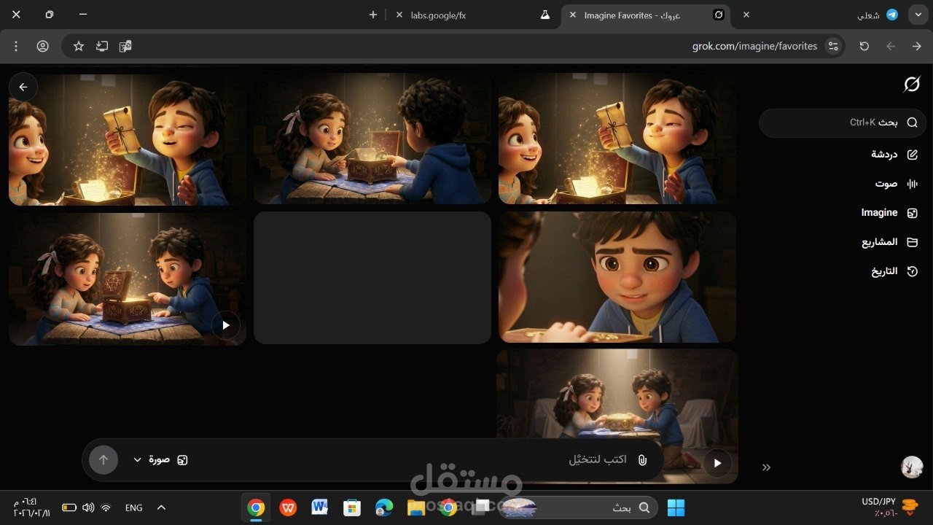Close the labs.google/fx tab
Image resolution: width=933 pixels, height=525 pixels.
(399, 15)
